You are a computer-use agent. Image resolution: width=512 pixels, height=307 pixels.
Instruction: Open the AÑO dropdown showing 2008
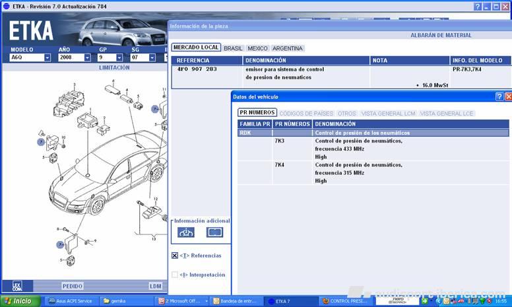[87, 57]
